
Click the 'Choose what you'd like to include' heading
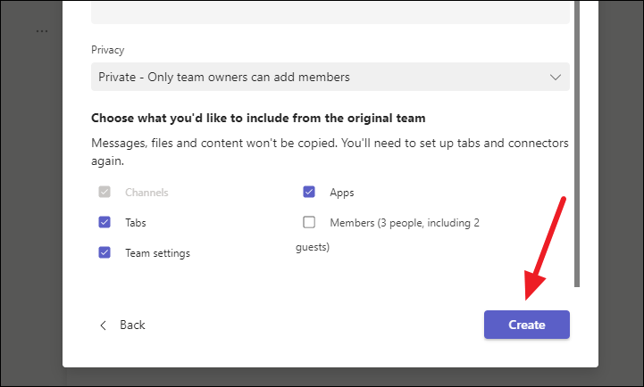click(258, 118)
